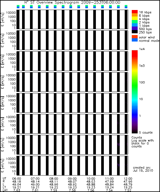Screen dimensions: 160x192
Task: Click the 0 counts bottom of colorbar
Action: (x=134, y=132)
